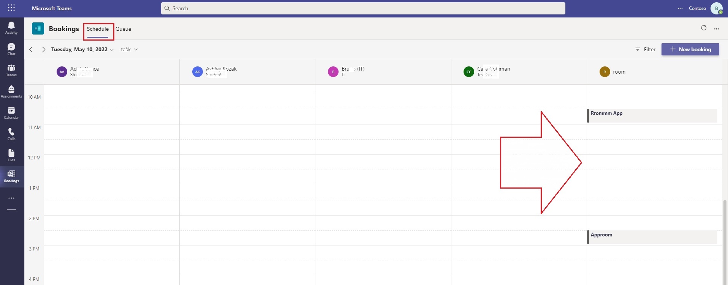Viewport: 728px width, 285px height.
Task: Click the Bookings title text
Action: pos(64,28)
